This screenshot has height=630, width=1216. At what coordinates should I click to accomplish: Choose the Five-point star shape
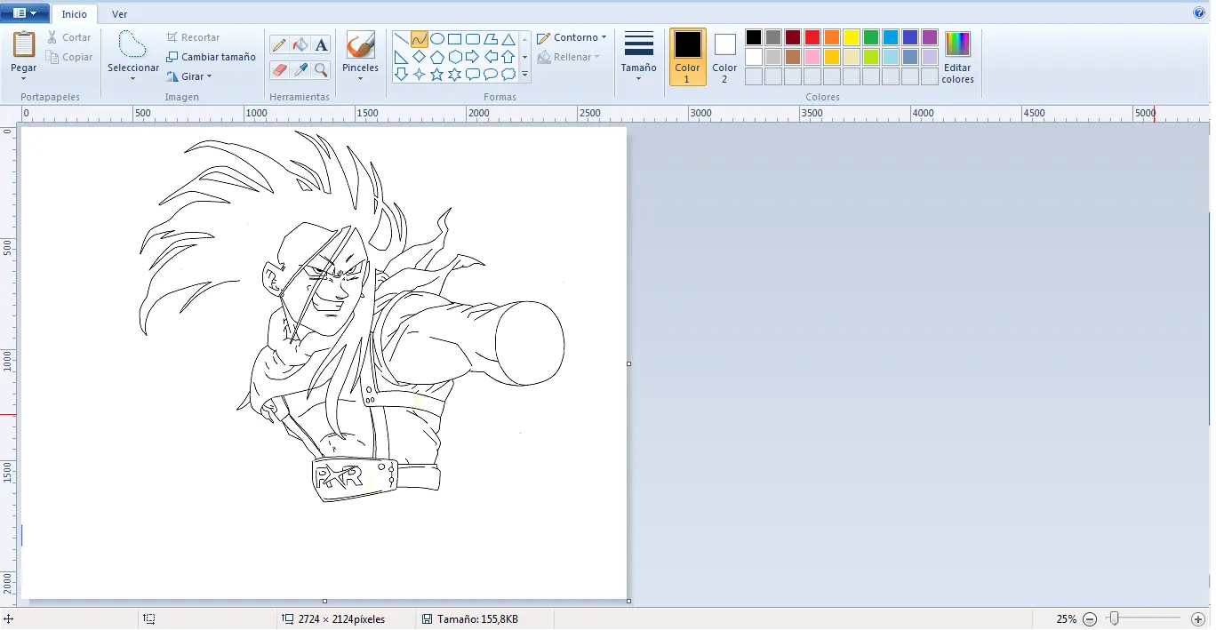point(437,75)
